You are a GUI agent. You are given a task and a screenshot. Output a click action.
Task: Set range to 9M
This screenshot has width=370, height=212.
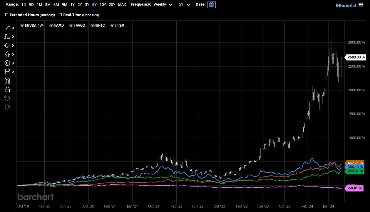[64, 5]
